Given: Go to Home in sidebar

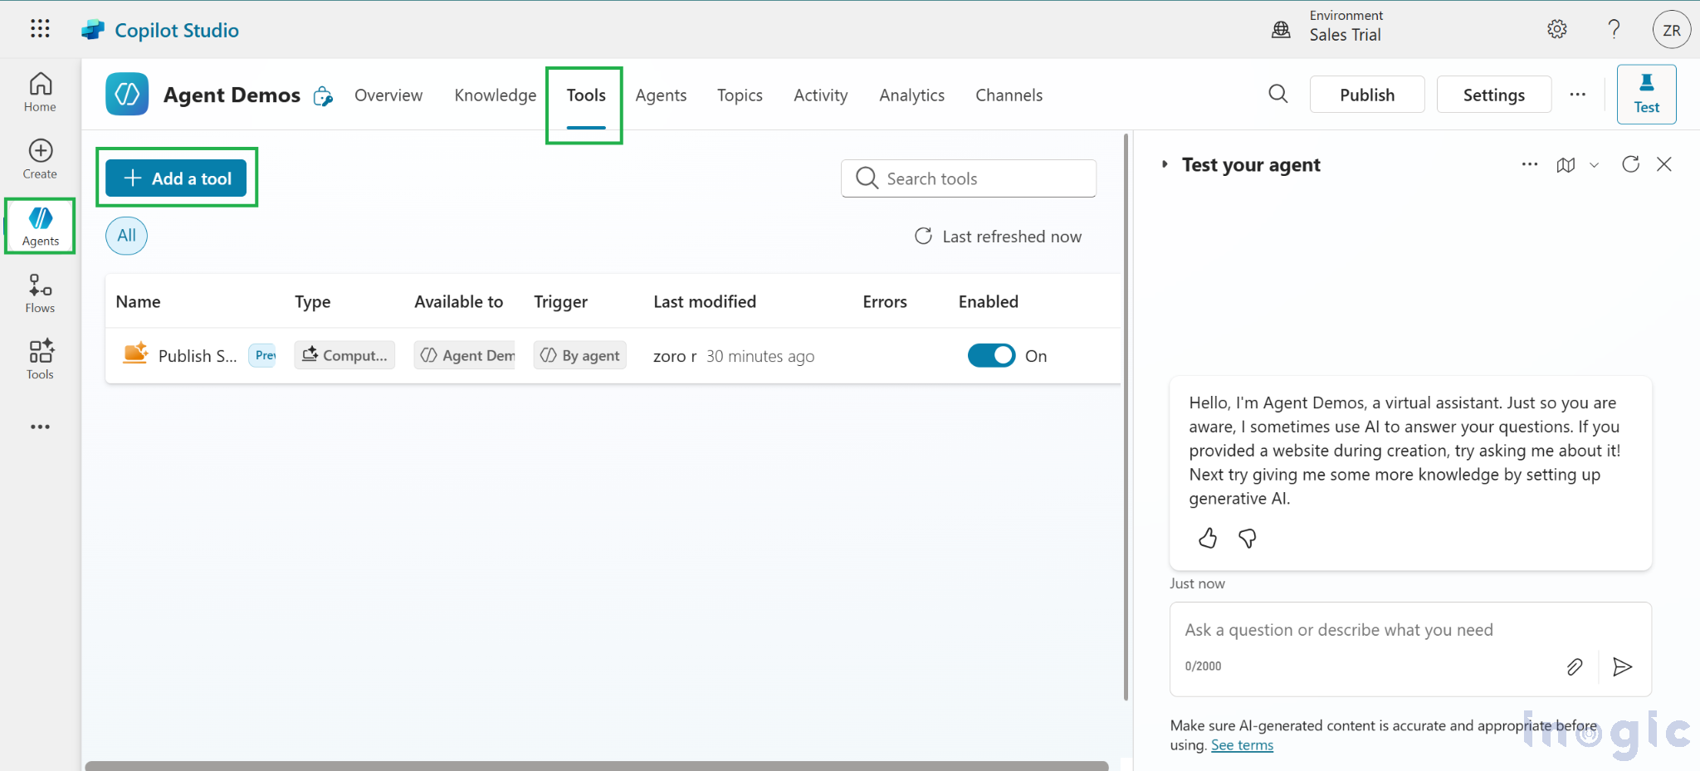Looking at the screenshot, I should point(40,92).
